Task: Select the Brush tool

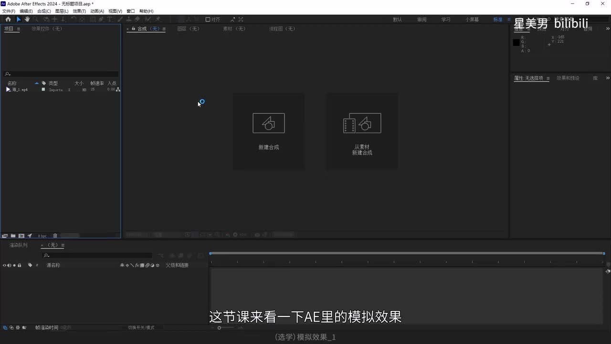Action: click(x=120, y=19)
